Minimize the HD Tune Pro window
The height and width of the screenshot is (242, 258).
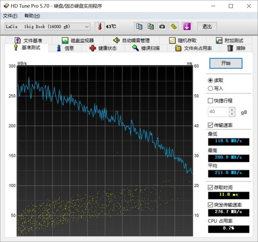tap(213, 6)
